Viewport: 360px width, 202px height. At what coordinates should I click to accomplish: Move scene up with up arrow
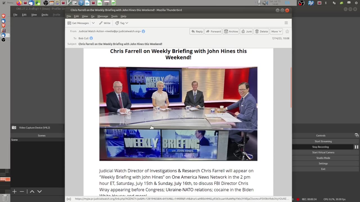point(32,191)
